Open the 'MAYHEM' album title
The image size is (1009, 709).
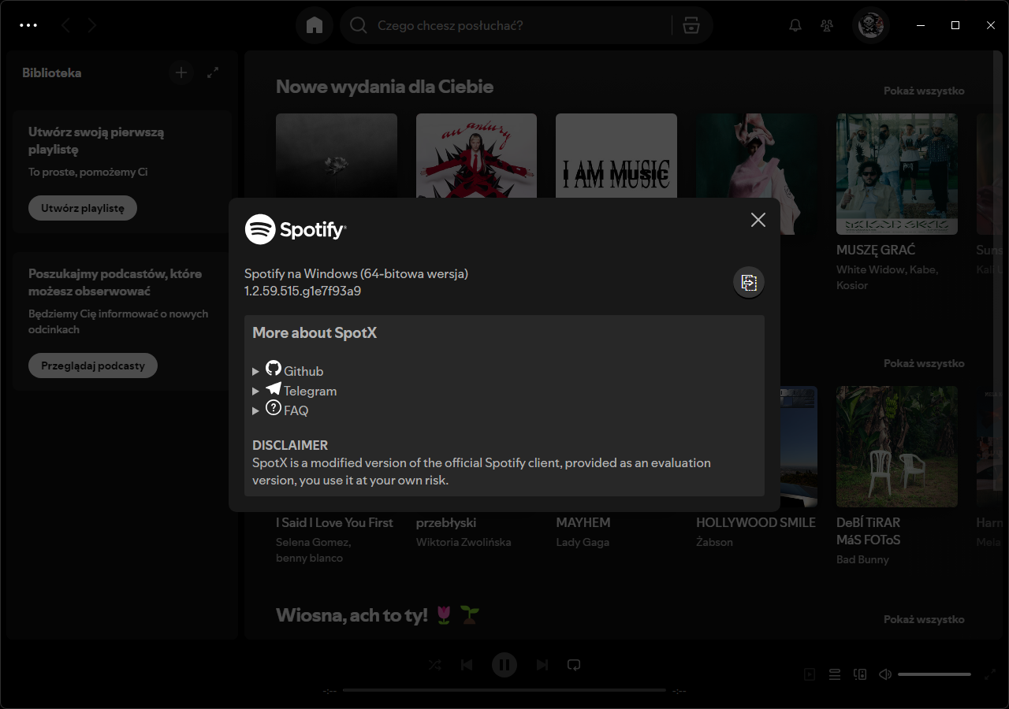pos(583,522)
